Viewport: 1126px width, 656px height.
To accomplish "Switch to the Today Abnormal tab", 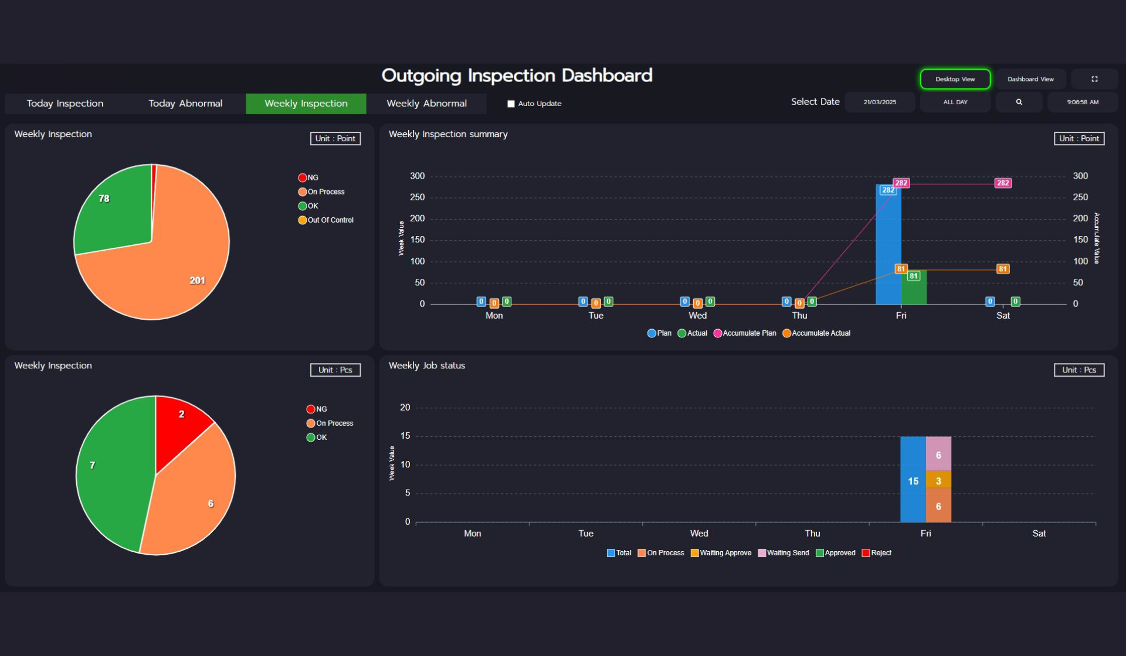I will tap(185, 104).
